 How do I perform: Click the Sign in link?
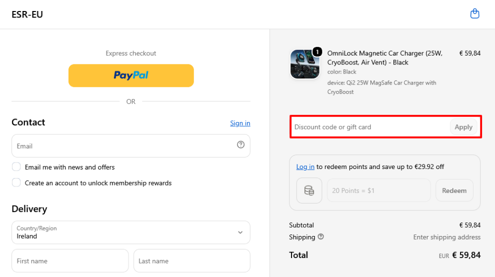click(x=240, y=123)
